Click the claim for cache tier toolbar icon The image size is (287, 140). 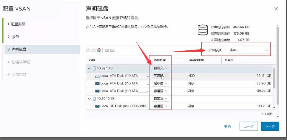click(x=88, y=50)
